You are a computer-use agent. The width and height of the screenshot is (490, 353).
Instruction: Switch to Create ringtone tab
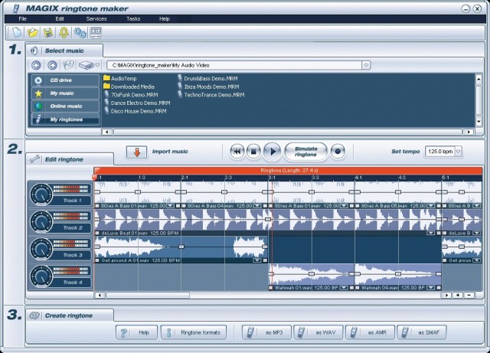click(x=68, y=315)
